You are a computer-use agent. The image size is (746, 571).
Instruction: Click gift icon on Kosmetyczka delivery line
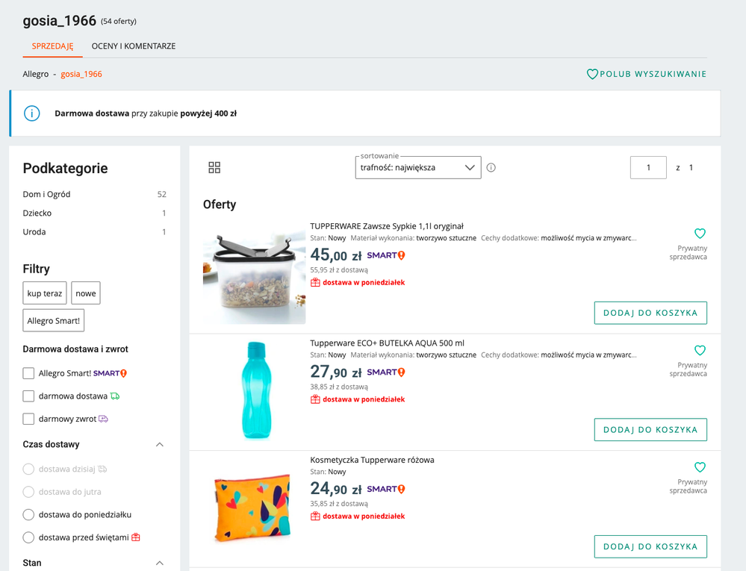(315, 517)
